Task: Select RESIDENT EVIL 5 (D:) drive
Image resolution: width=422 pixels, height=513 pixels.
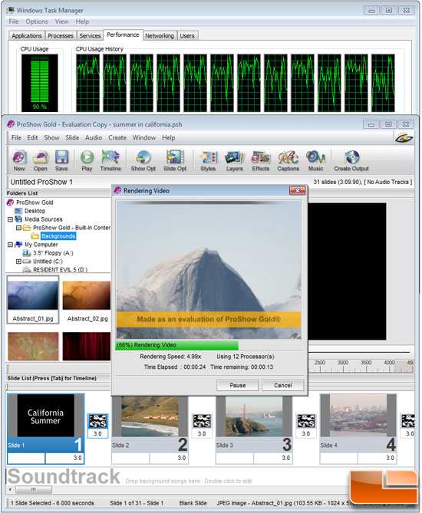Action: coord(60,270)
